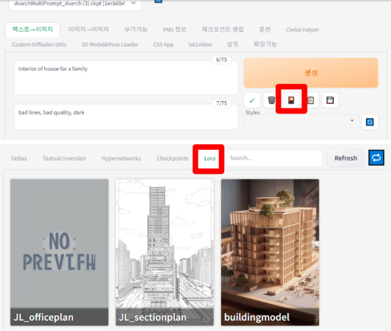Expand the Styles dropdown

(301, 122)
